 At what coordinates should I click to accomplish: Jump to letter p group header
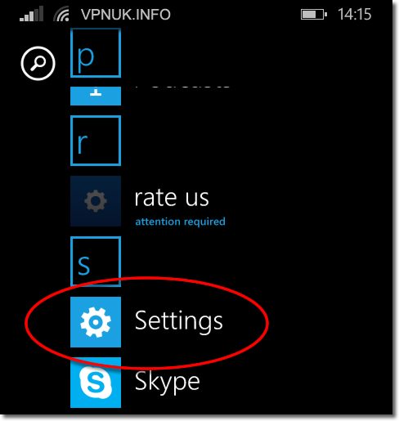(x=96, y=53)
